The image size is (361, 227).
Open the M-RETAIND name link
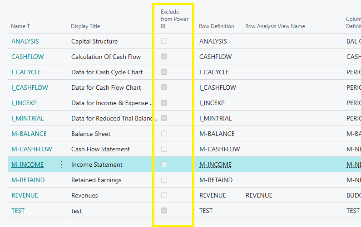tap(28, 180)
